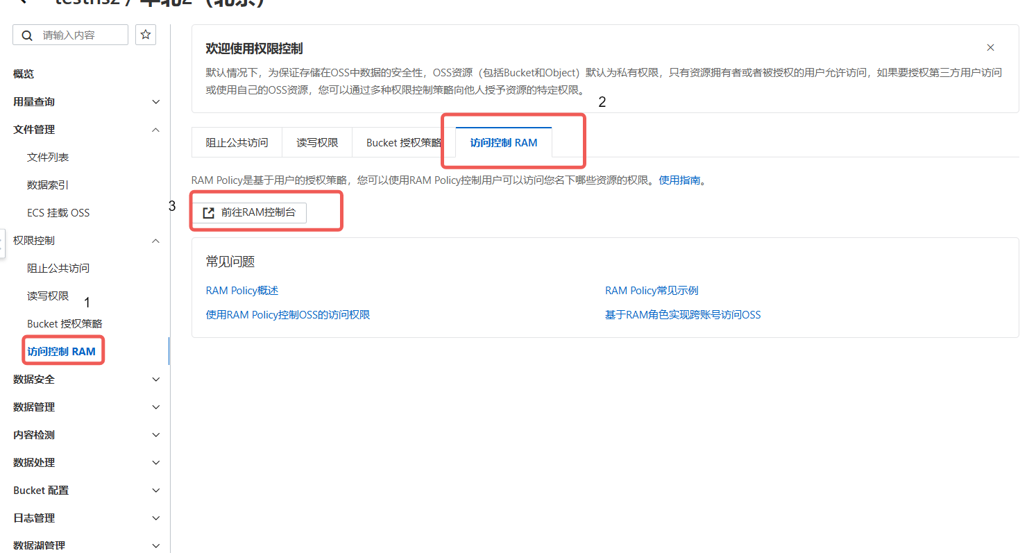Click the external link icon on RAM console button
Screen dimensions: 1036x553
208,213
